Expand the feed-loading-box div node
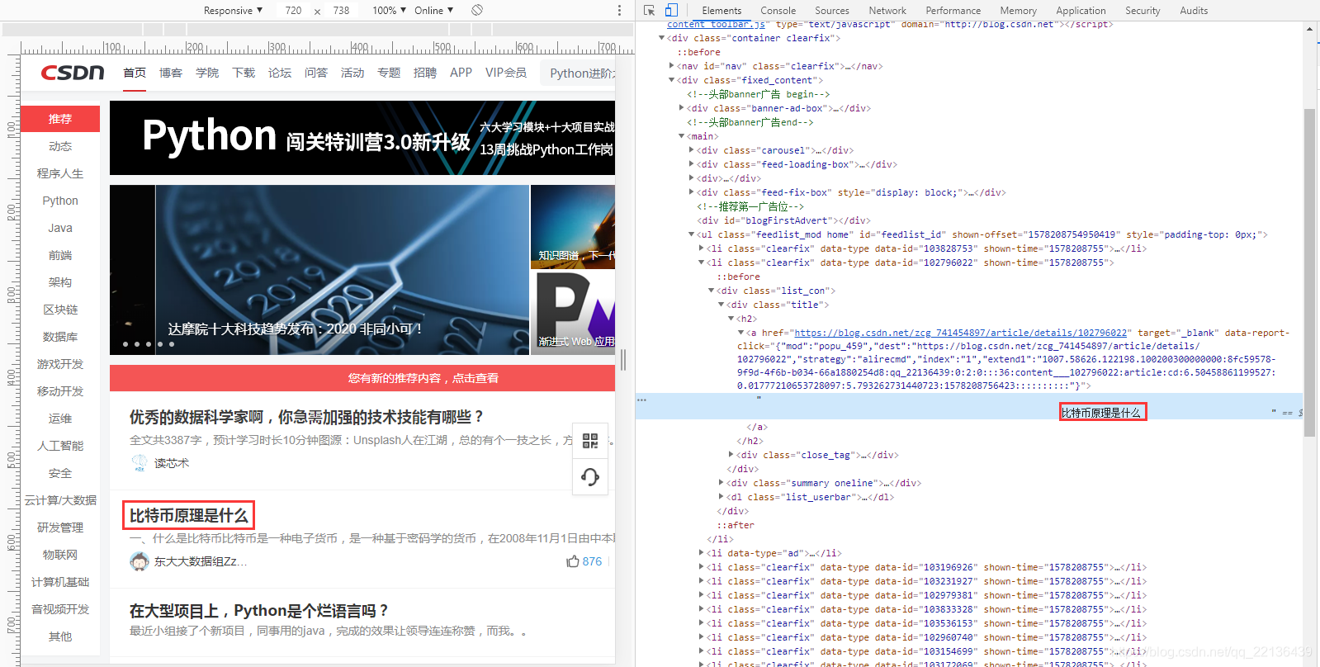This screenshot has height=667, width=1320. (x=691, y=164)
